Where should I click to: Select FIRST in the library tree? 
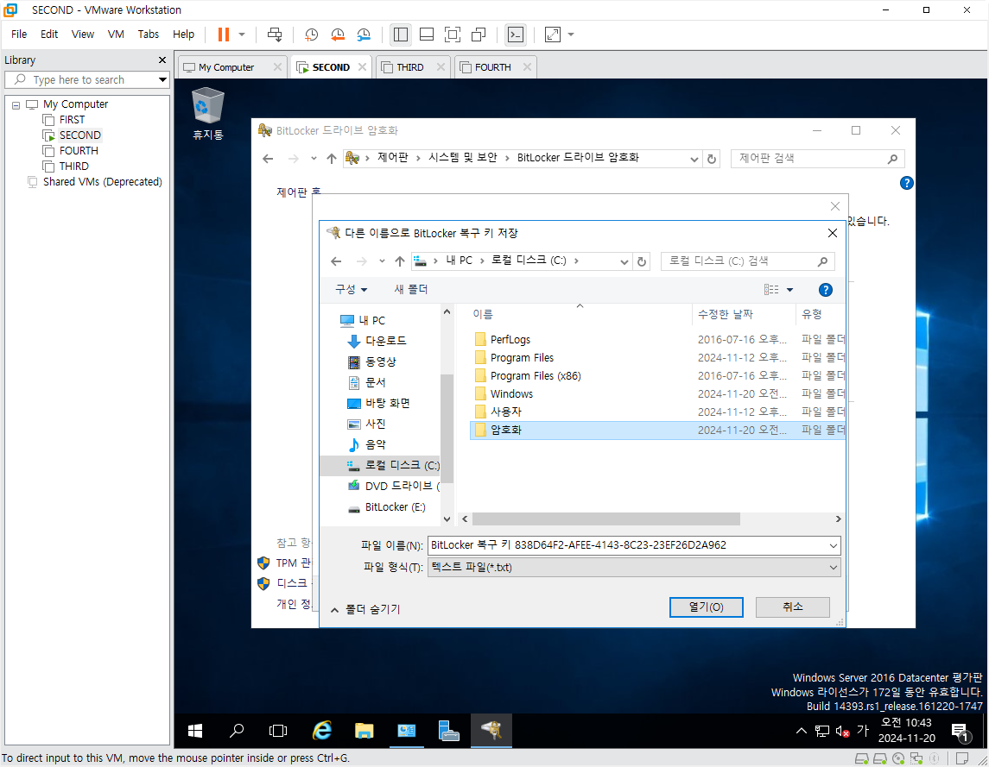coord(72,120)
